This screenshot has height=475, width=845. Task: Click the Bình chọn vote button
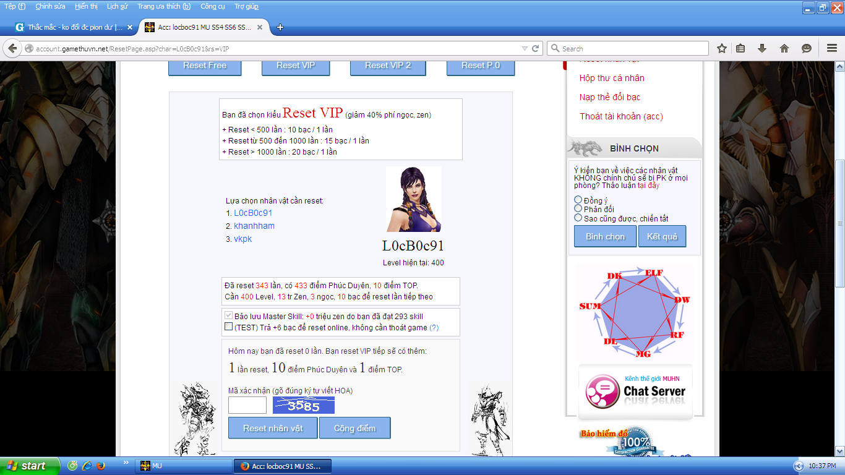[606, 236]
